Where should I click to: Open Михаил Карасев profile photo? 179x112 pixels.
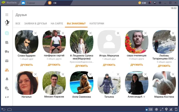pos(54,83)
